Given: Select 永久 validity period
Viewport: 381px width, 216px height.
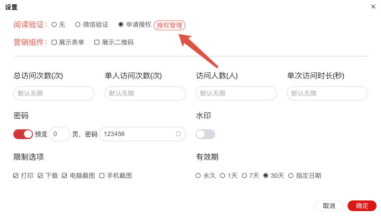Looking at the screenshot, I should [x=198, y=176].
